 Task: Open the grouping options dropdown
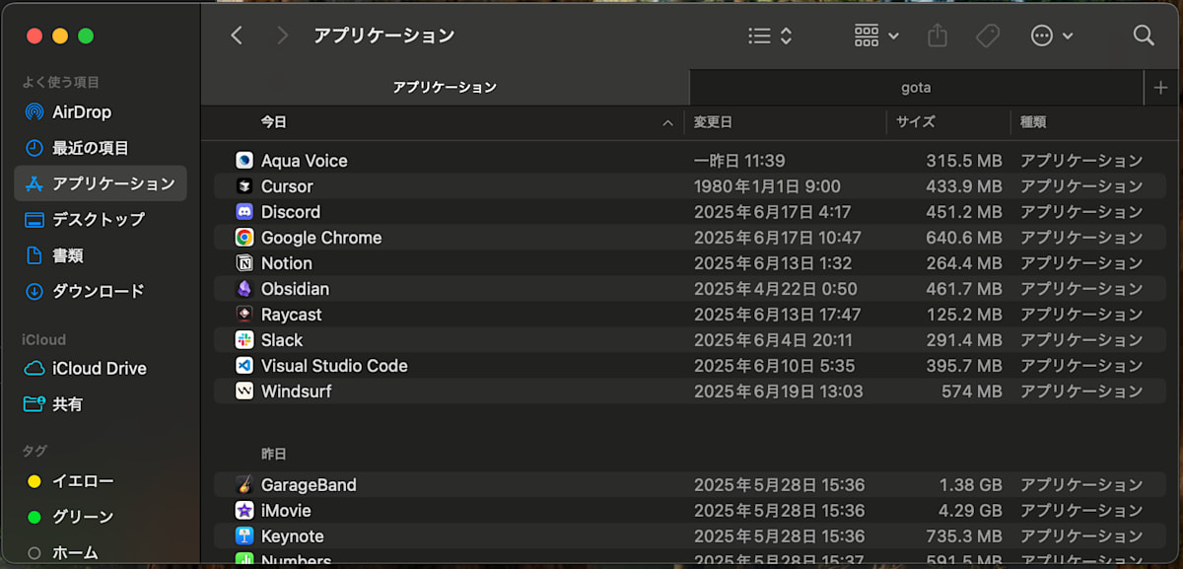[876, 36]
